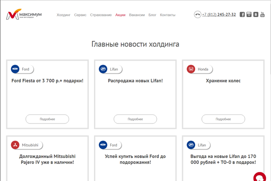Click the Mitsubishi brand logo icon
Screen dimensions: 271x181
[x=15, y=145]
